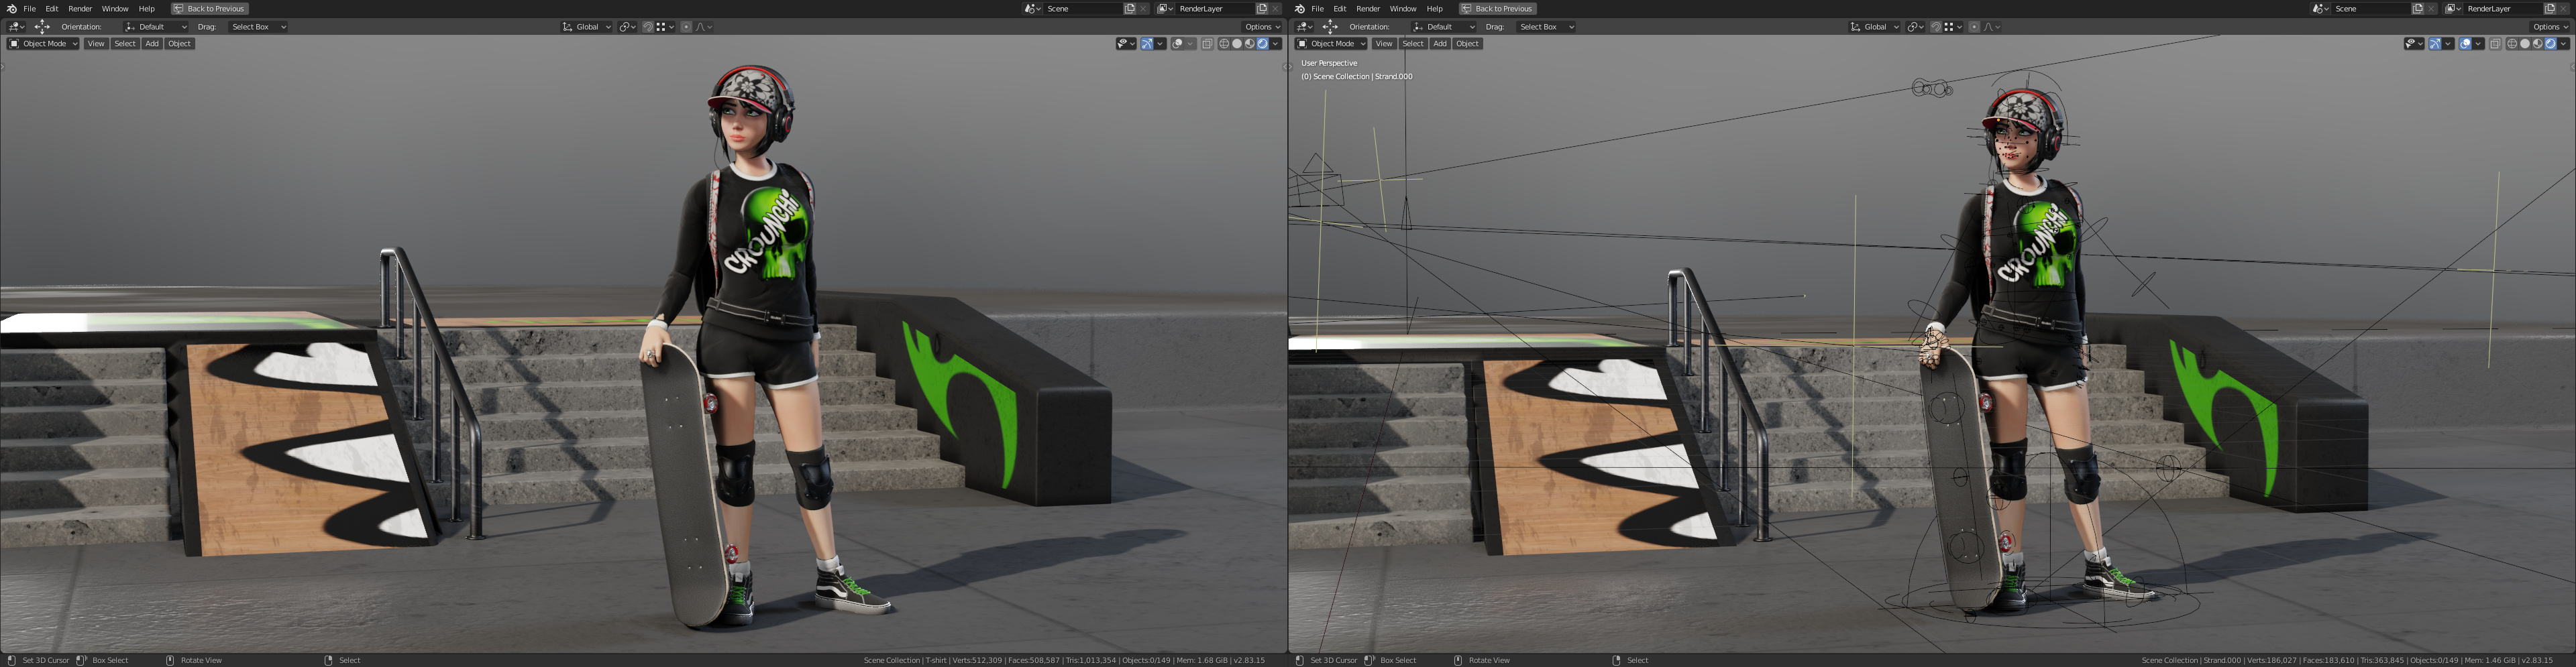Click the Scene name field in the right window
Image resolution: width=2576 pixels, height=667 pixels.
pyautogui.click(x=2371, y=9)
